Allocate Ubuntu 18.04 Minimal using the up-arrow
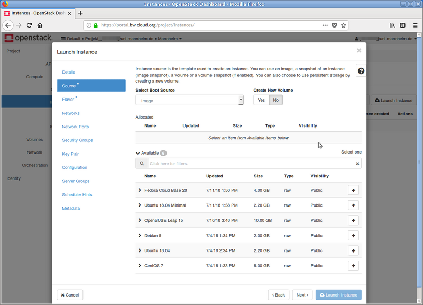This screenshot has width=423, height=305. 354,205
